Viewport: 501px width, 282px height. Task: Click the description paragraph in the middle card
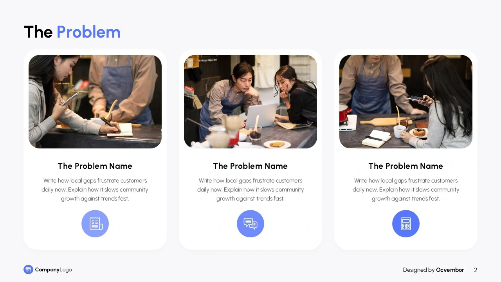click(250, 190)
